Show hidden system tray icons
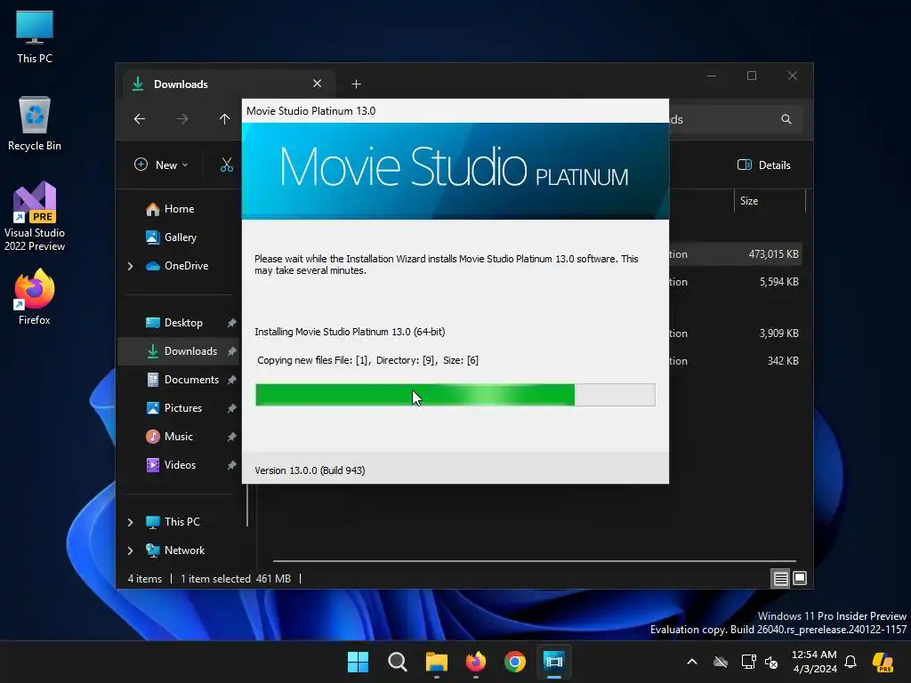The height and width of the screenshot is (683, 911). tap(692, 662)
